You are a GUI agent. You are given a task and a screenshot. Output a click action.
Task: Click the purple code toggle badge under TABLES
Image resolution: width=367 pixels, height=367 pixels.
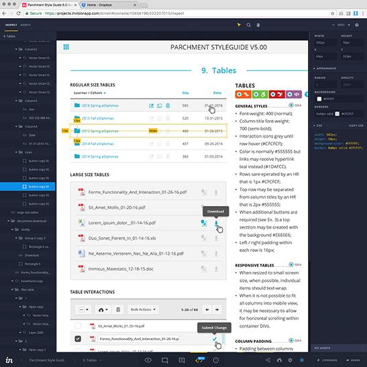pos(294,95)
